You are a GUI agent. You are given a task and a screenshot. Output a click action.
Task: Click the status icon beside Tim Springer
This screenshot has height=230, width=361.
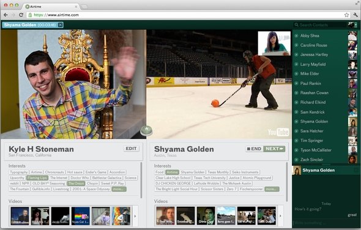(x=296, y=141)
